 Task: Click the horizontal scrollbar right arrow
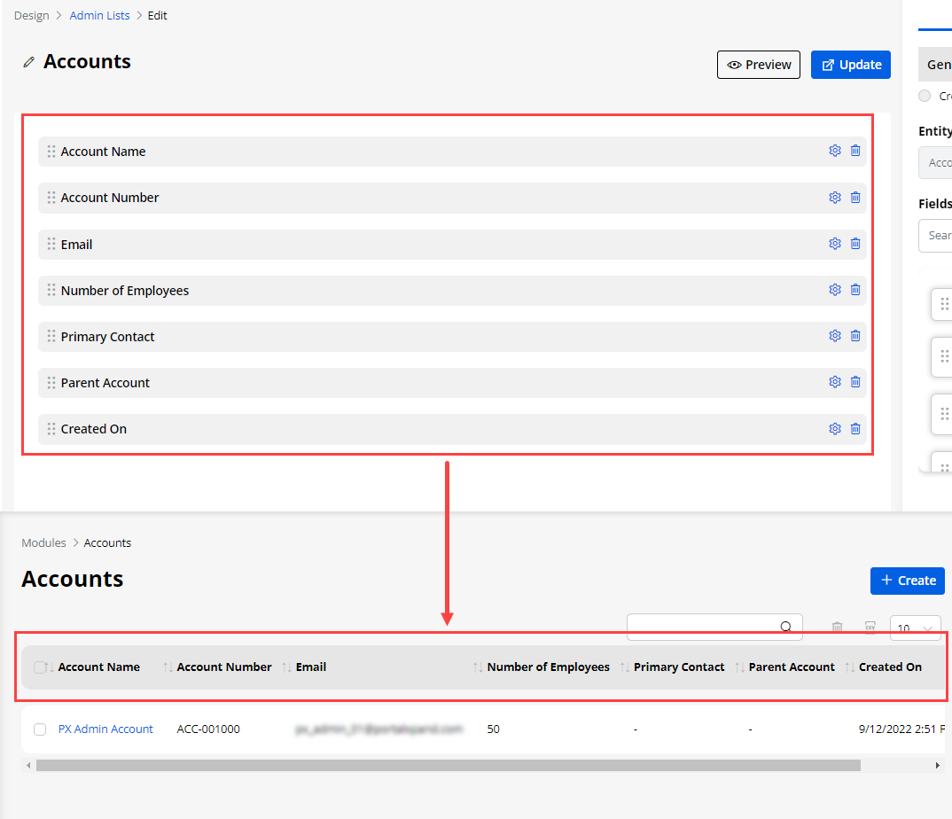[x=938, y=765]
